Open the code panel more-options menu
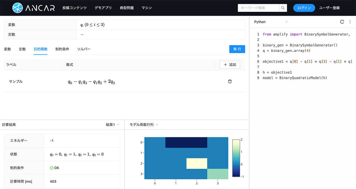 point(350,22)
